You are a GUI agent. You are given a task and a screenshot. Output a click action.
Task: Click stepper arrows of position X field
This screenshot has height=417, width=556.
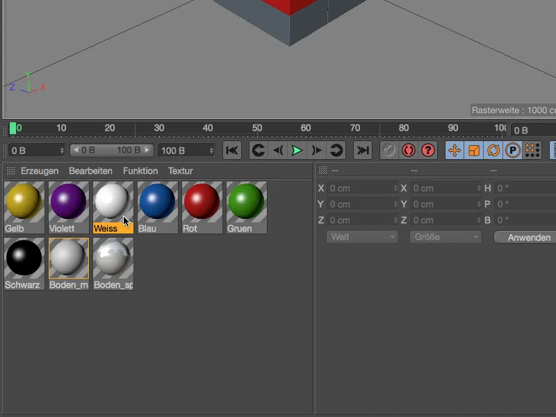pos(395,188)
